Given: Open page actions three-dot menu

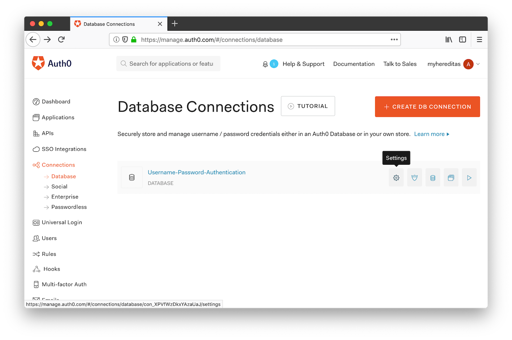Looking at the screenshot, I should (394, 39).
